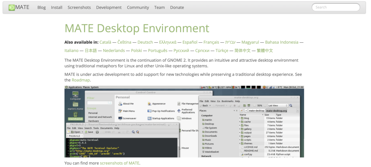This screenshot has width=371, height=167.
Task: Focus the Search input field
Action: (x=336, y=7)
